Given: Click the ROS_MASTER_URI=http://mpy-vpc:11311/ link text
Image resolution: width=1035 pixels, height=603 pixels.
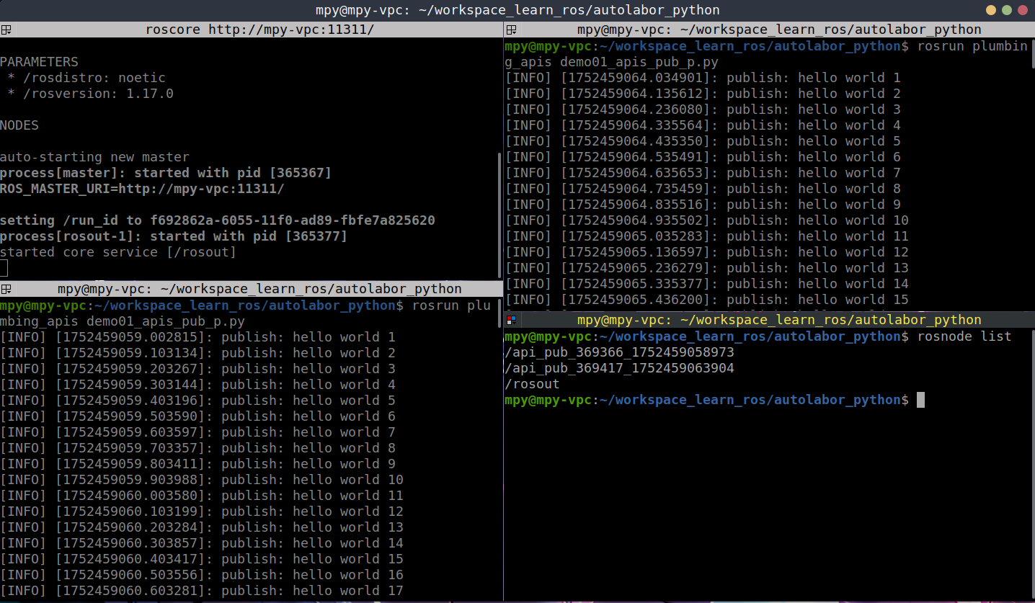Looking at the screenshot, I should 143,189.
